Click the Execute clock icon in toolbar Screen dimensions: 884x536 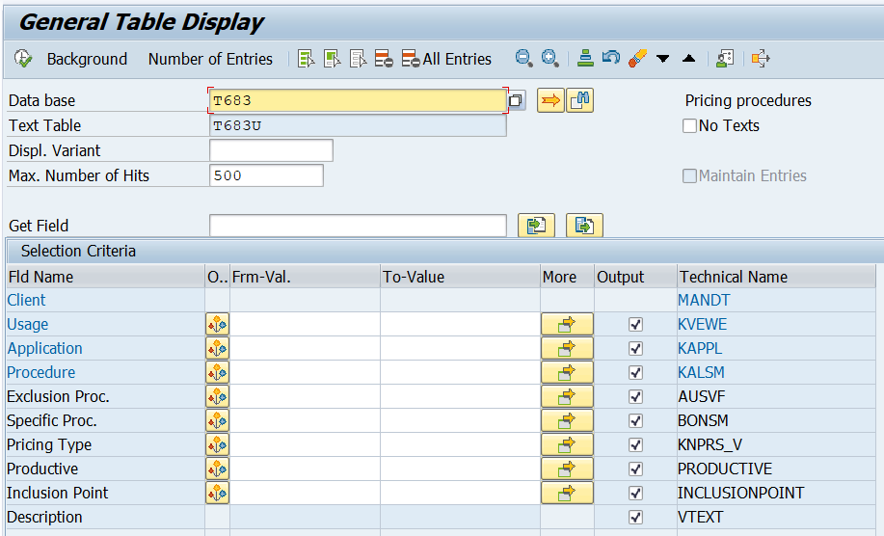(23, 59)
